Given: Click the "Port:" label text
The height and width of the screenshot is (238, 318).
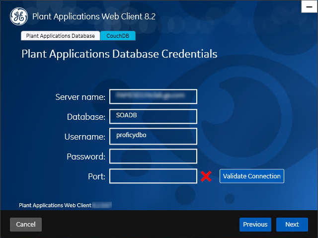Looking at the screenshot, I should coord(96,176).
